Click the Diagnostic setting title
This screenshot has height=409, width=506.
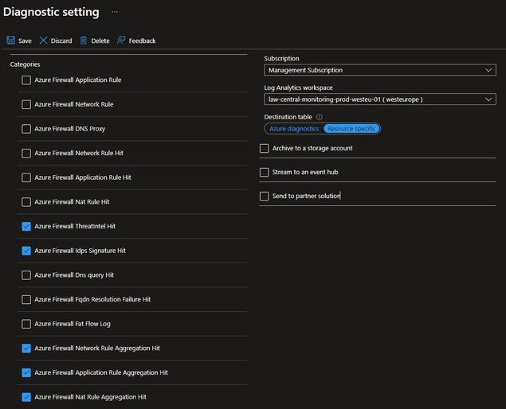(x=51, y=12)
